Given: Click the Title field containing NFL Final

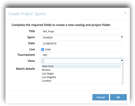Looking at the screenshot, I should [82, 31].
